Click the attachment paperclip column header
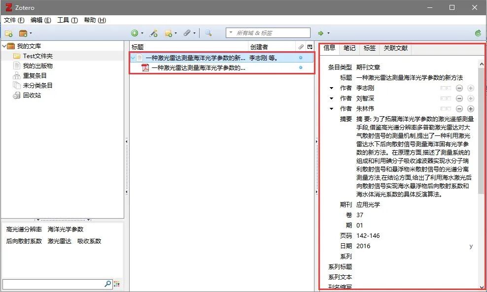Viewport: 487px width, 292px height. pyautogui.click(x=301, y=47)
